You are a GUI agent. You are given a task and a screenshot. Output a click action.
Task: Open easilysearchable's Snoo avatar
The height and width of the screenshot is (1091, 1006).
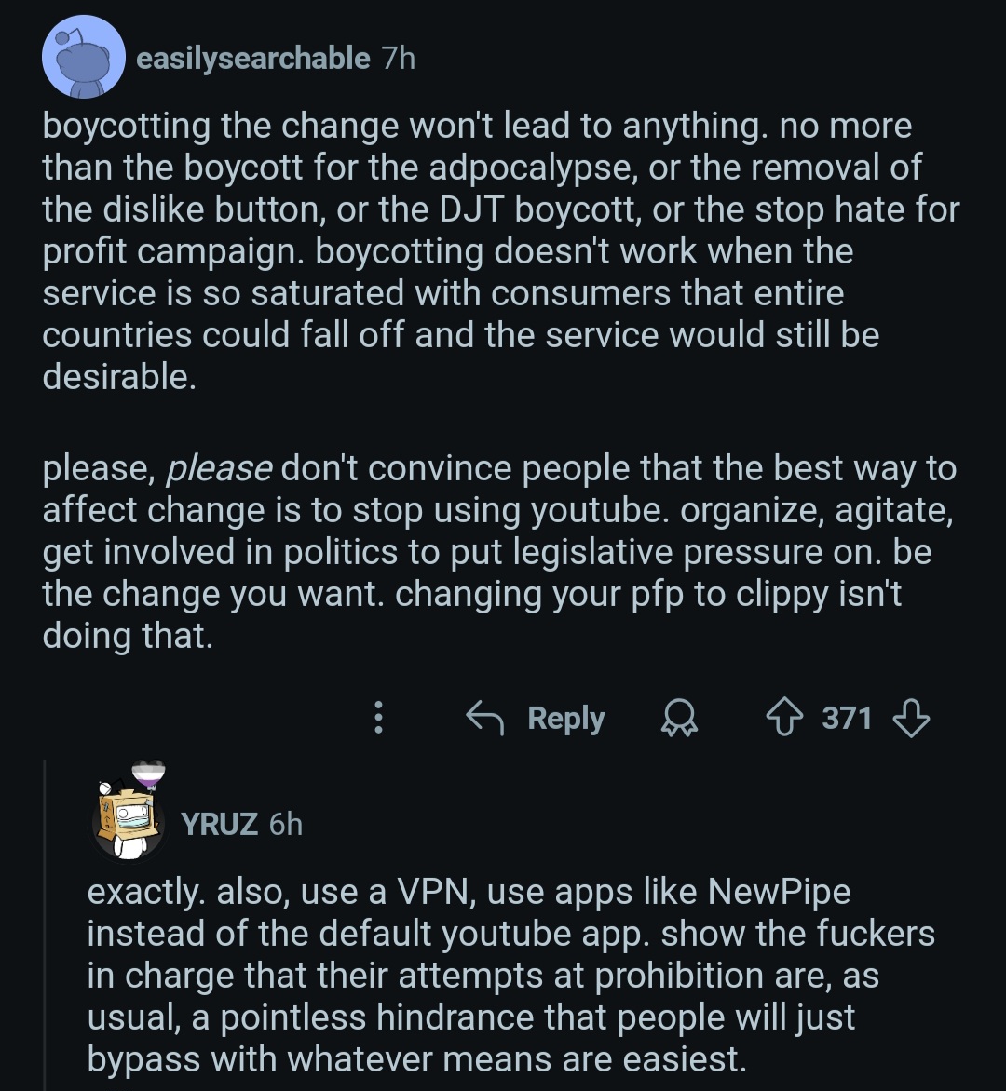pos(84,57)
